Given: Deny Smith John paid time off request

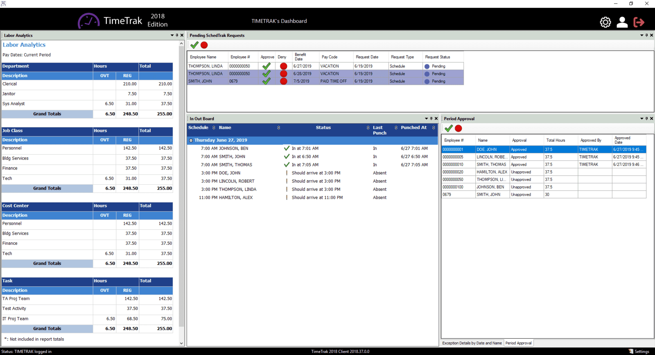Looking at the screenshot, I should pyautogui.click(x=283, y=81).
